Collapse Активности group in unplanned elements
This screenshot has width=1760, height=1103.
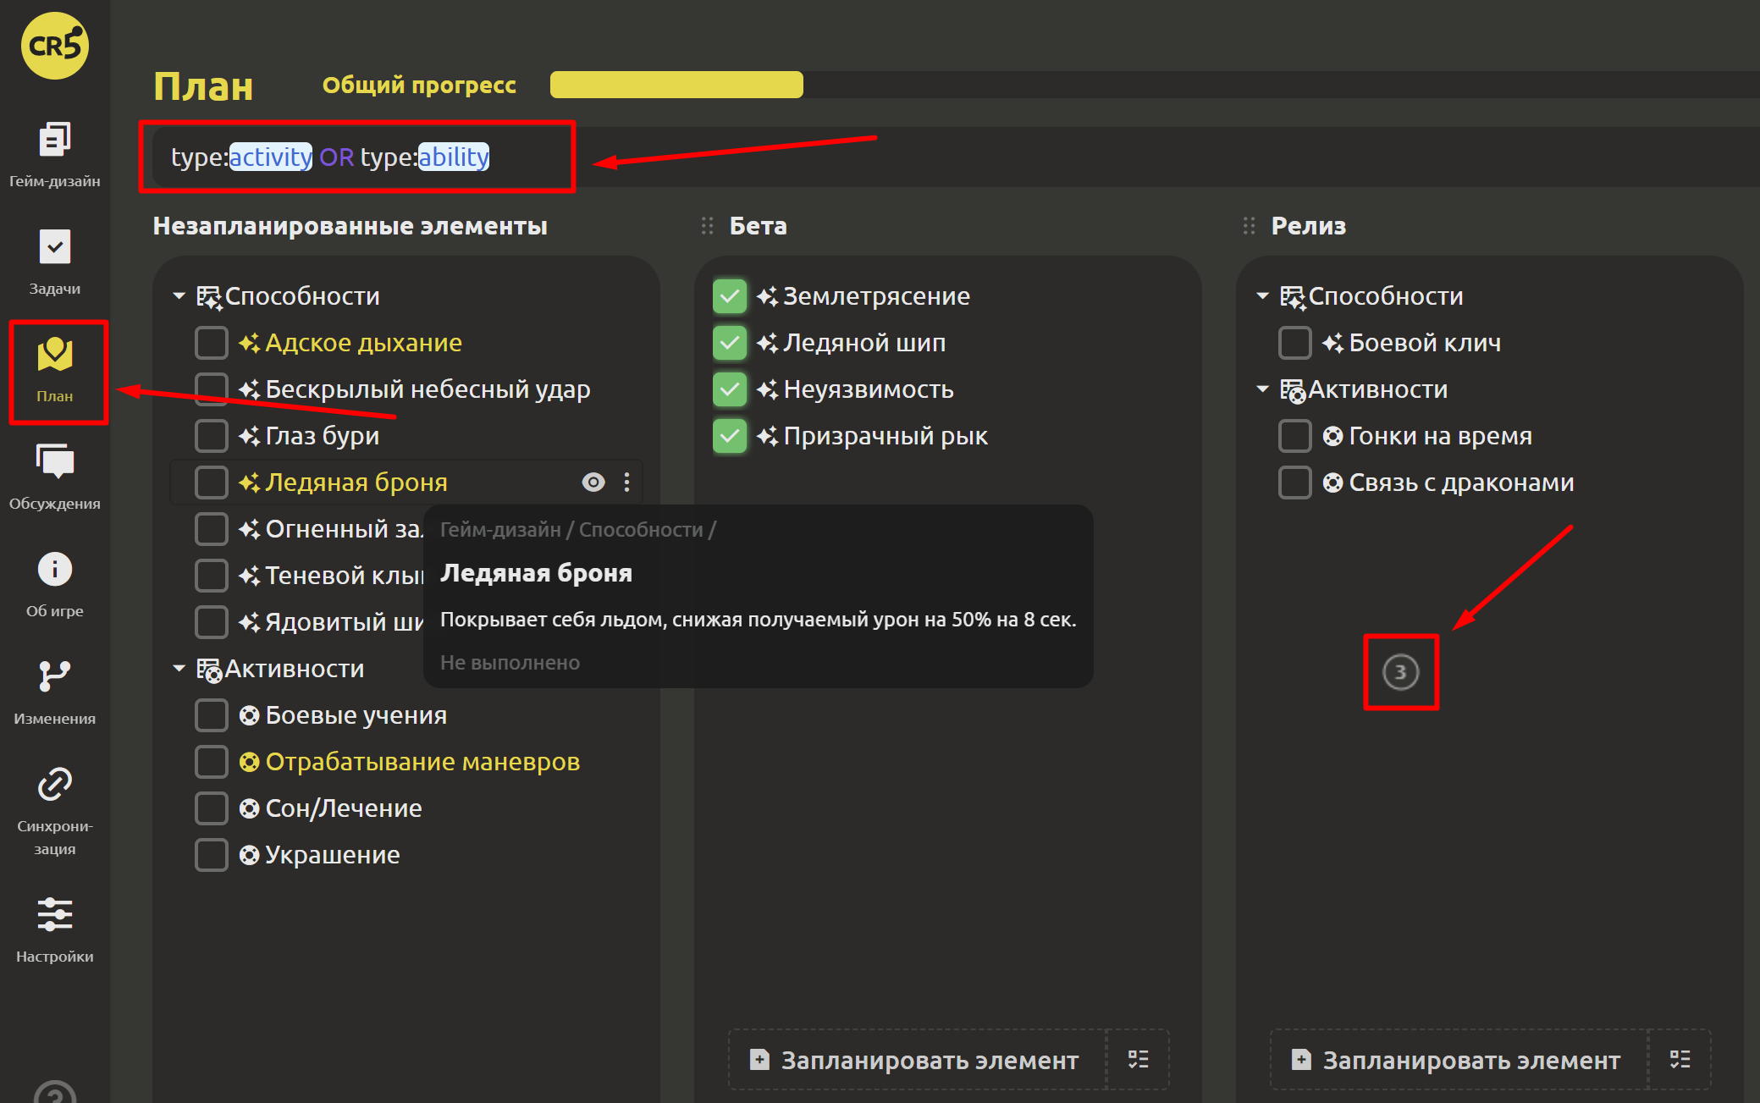[x=179, y=669]
